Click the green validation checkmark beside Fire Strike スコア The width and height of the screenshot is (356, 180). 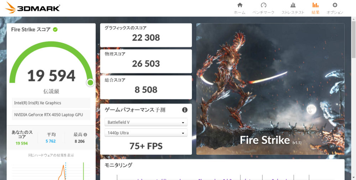(x=55, y=29)
